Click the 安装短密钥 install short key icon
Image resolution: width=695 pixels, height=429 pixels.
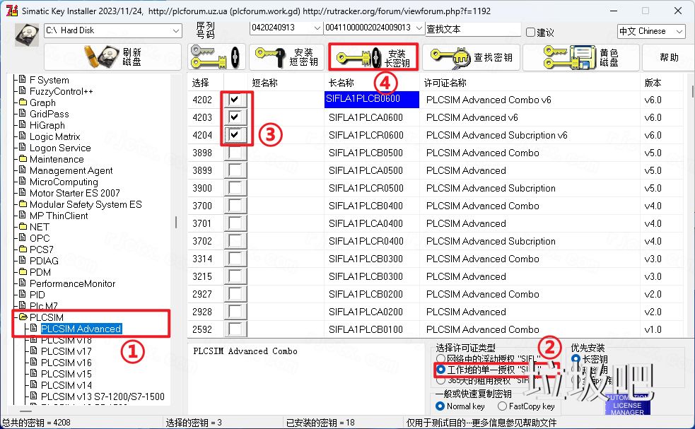[287, 55]
